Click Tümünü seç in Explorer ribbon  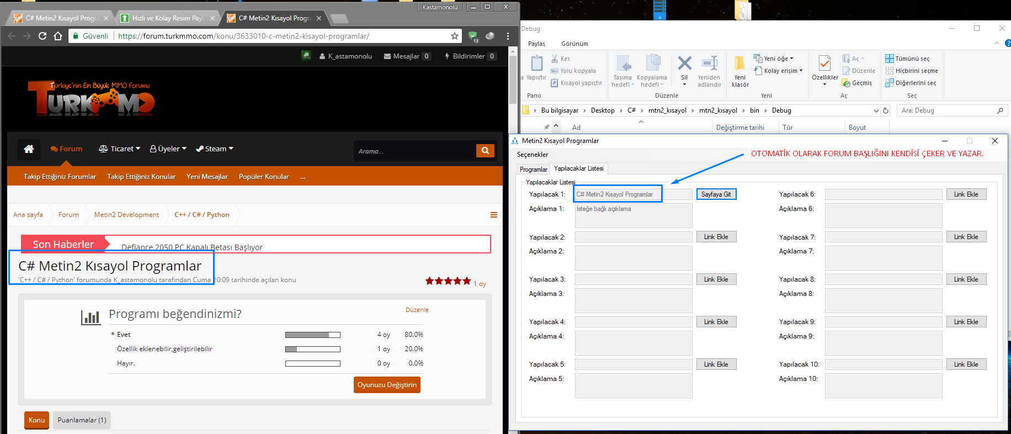click(x=907, y=59)
